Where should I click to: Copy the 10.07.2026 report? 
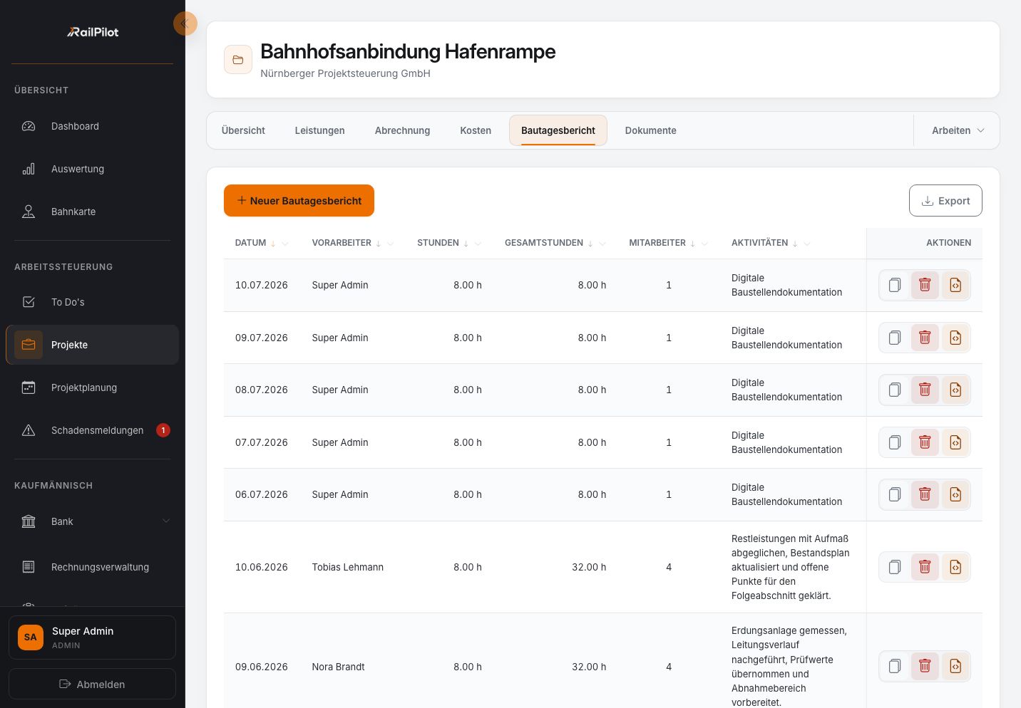tap(894, 285)
